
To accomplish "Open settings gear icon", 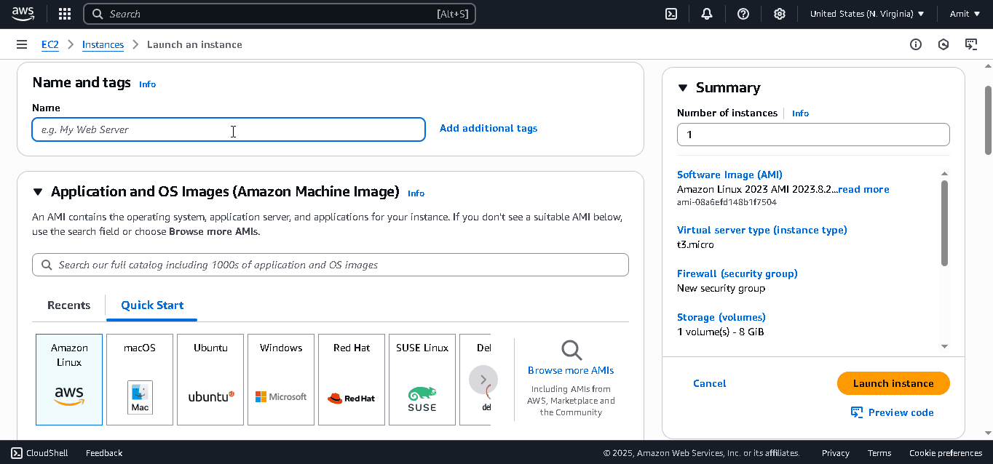I will (780, 14).
